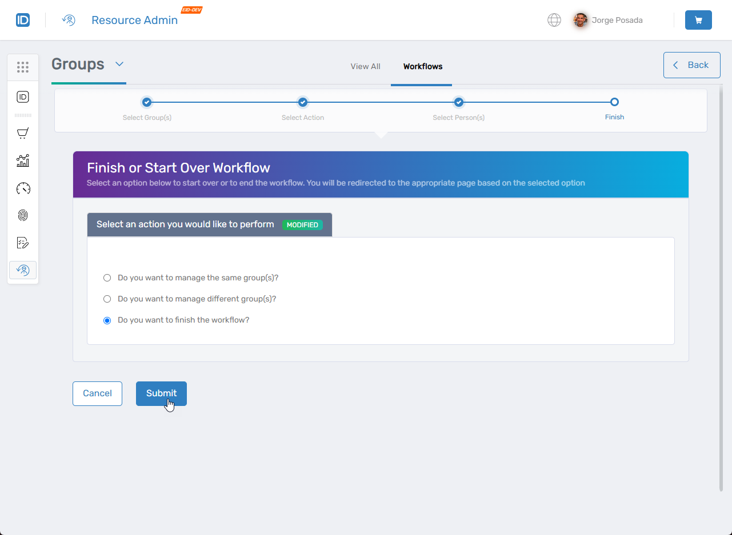This screenshot has height=535, width=732.
Task: Open the Workflows tab
Action: (422, 66)
